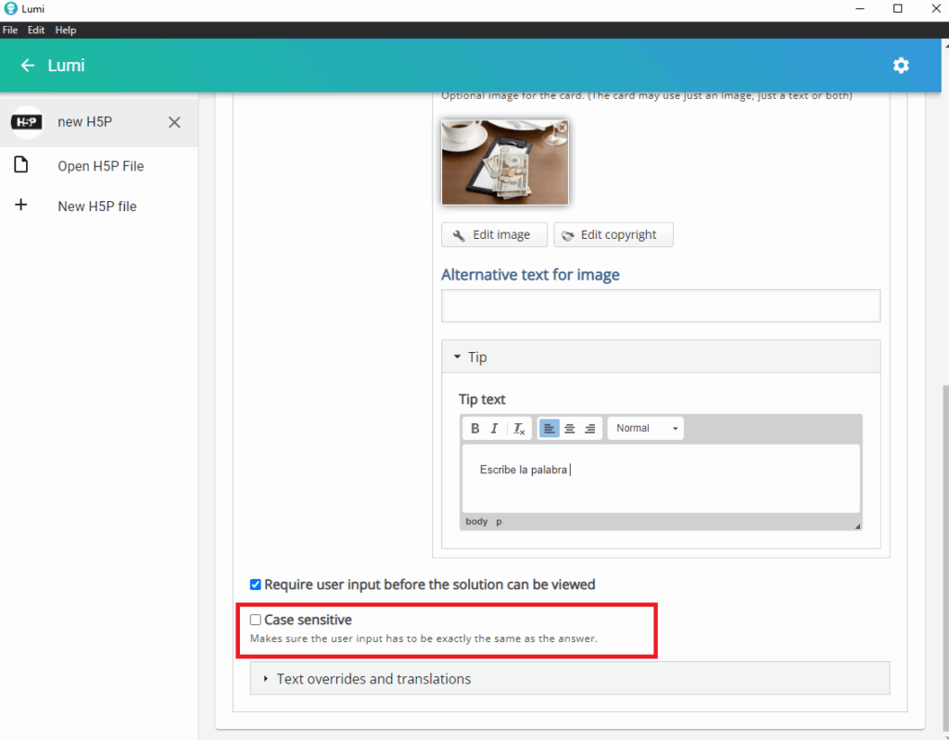Click the Edit image button
The image size is (949, 740).
tap(494, 235)
